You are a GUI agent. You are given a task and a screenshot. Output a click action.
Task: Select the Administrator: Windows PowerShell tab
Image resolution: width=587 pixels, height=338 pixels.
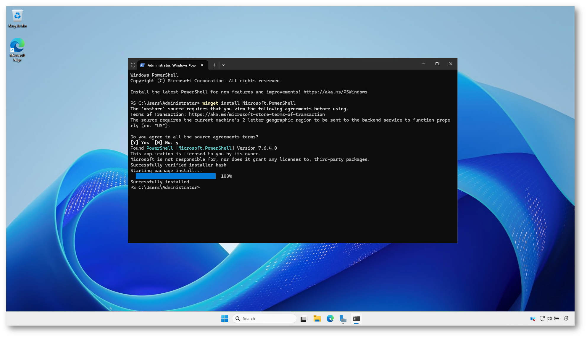[172, 65]
